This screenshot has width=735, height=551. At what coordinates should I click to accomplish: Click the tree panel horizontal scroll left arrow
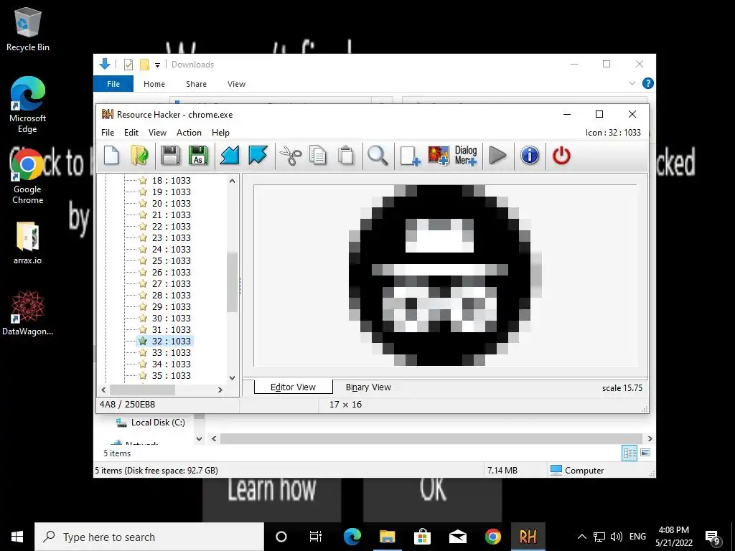click(103, 390)
